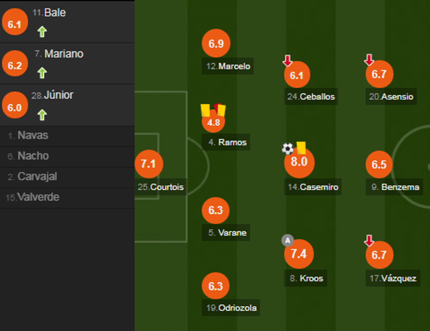
Task: Select Nacho in the bench list
Action: (33, 156)
